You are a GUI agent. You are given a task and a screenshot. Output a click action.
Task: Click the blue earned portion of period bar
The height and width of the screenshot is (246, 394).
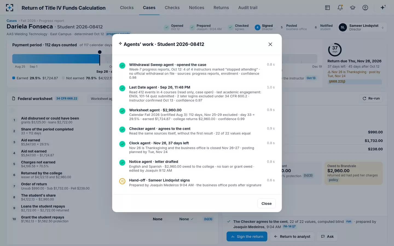pyautogui.click(x=56, y=58)
